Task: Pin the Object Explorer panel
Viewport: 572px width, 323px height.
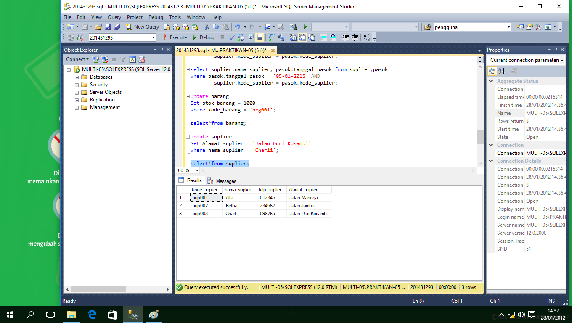Action: point(162,50)
